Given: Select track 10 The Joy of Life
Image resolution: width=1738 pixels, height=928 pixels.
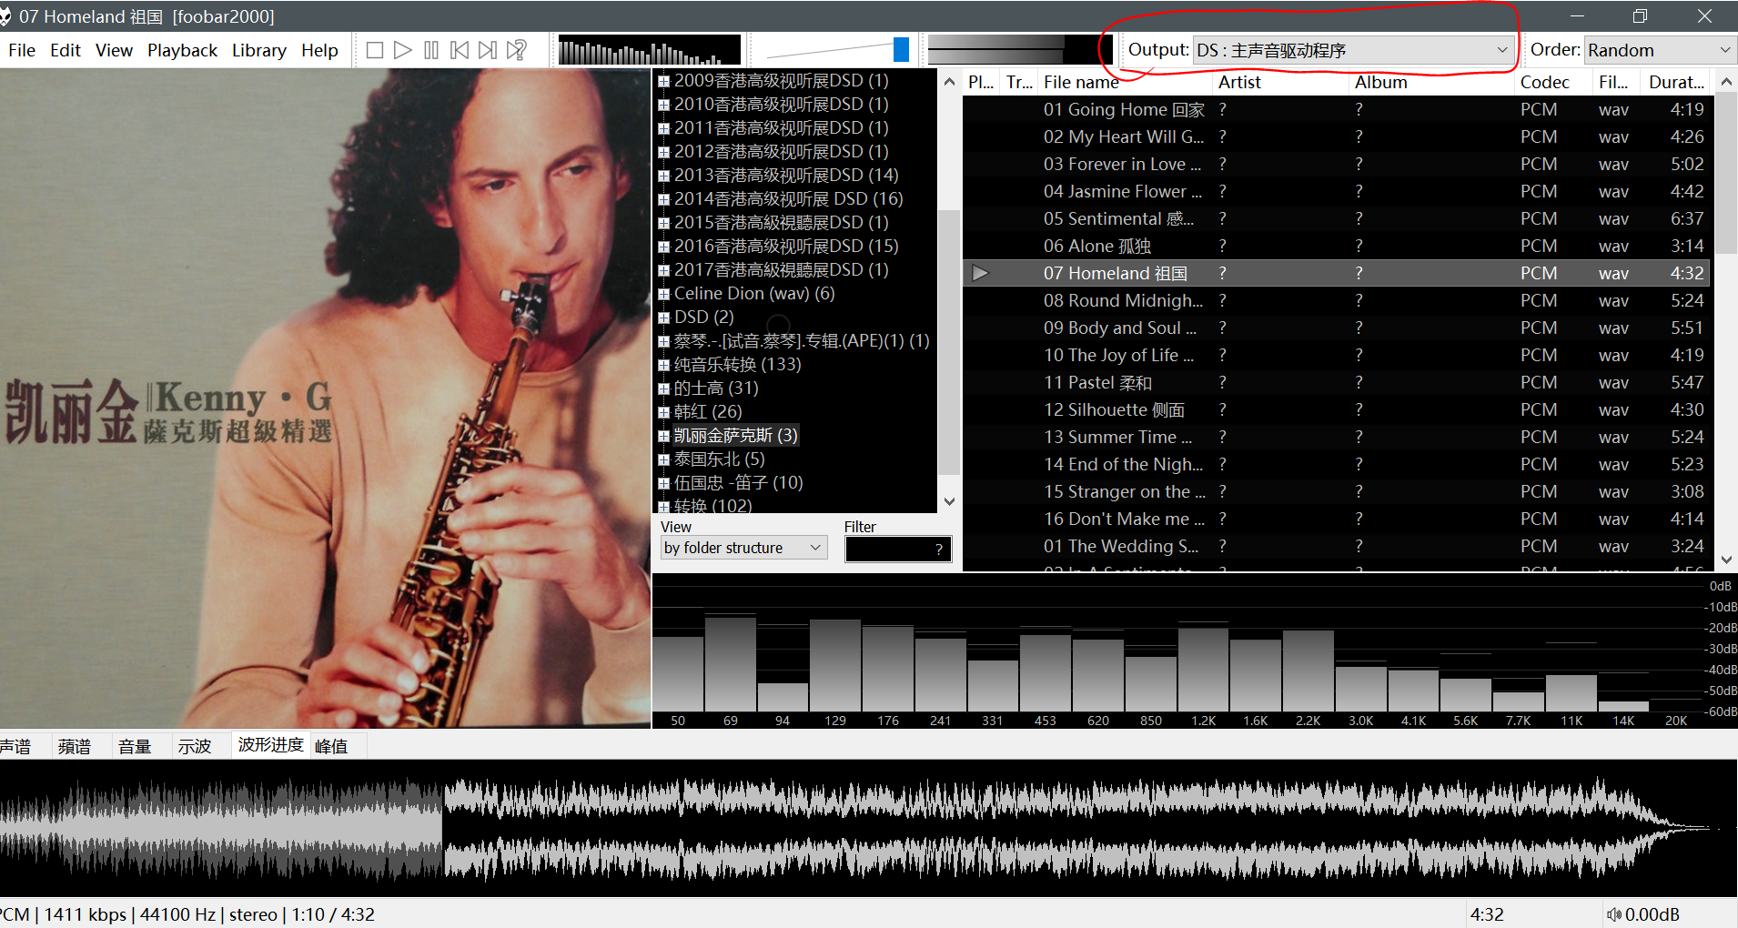Looking at the screenshot, I should 1118,355.
